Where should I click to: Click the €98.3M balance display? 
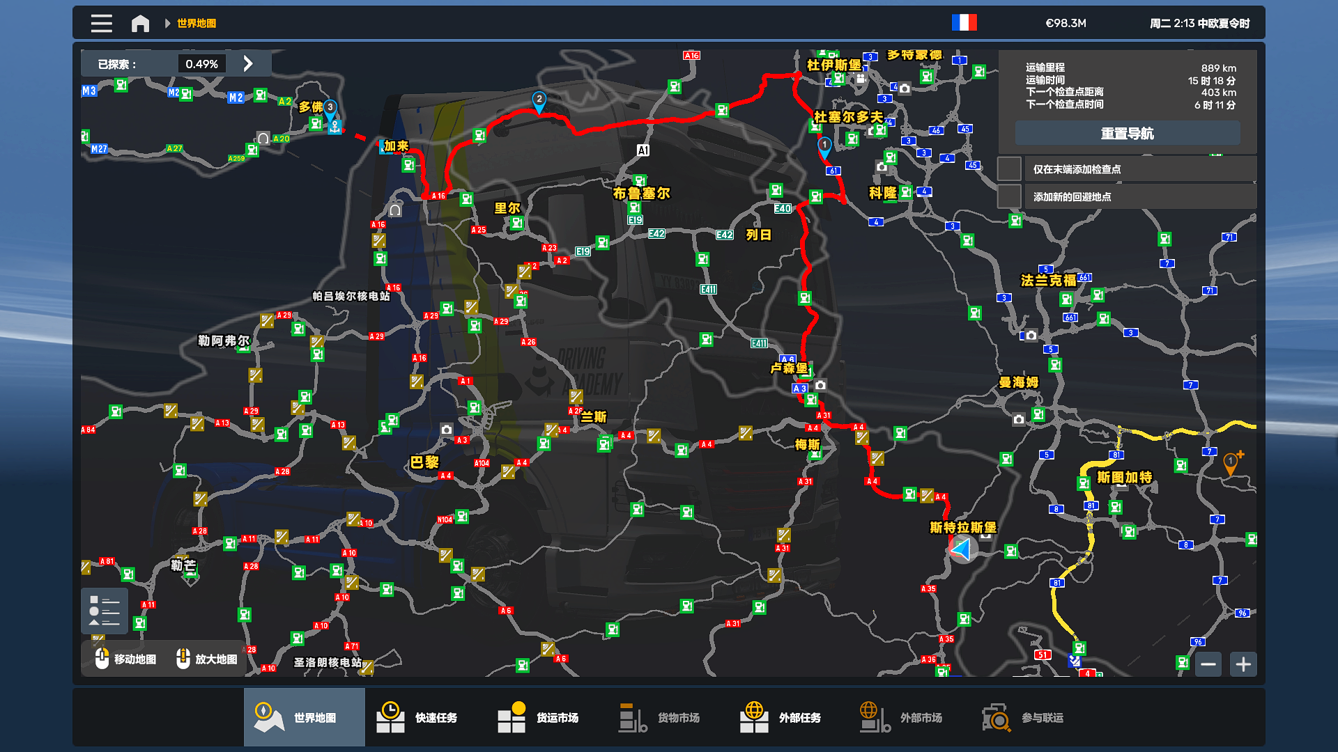click(x=1066, y=23)
